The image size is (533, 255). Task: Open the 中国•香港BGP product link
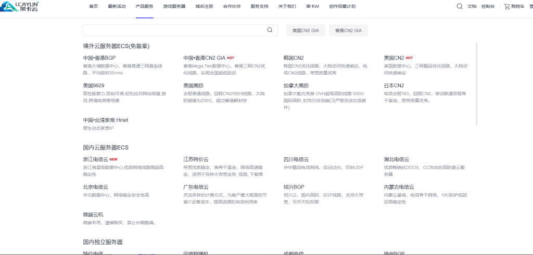[99, 58]
